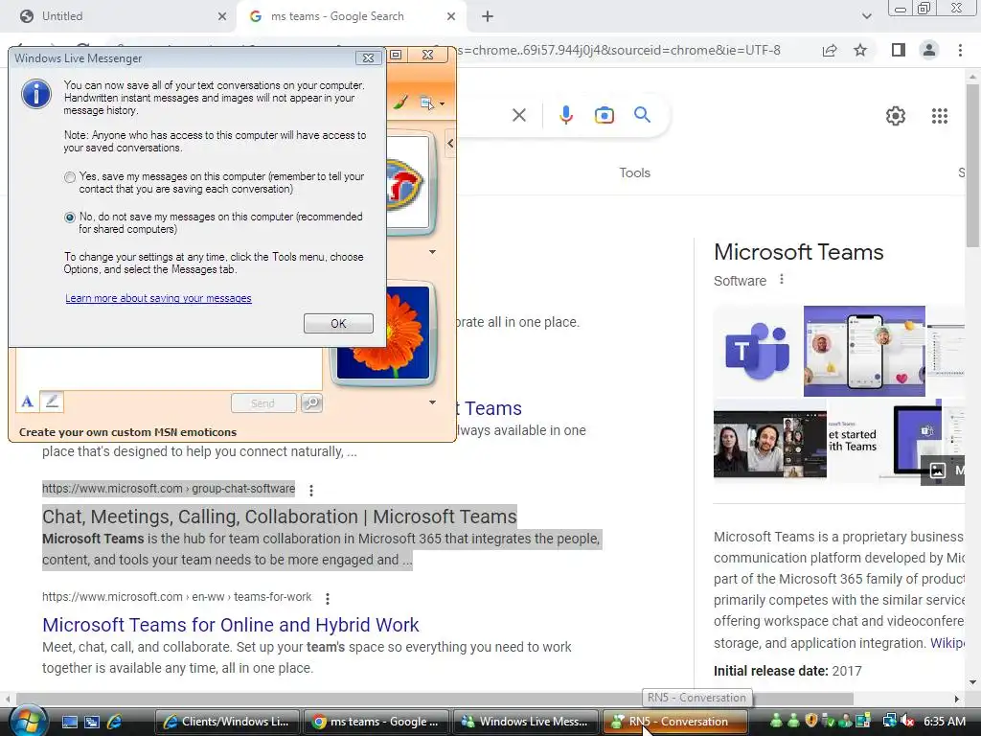Open the Chrome three-dot menu
This screenshot has width=981, height=736.
pyautogui.click(x=960, y=50)
